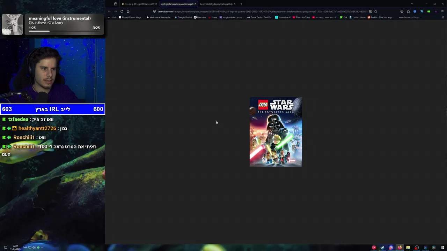Open the Welcome freemedia bookmark

click(159, 17)
